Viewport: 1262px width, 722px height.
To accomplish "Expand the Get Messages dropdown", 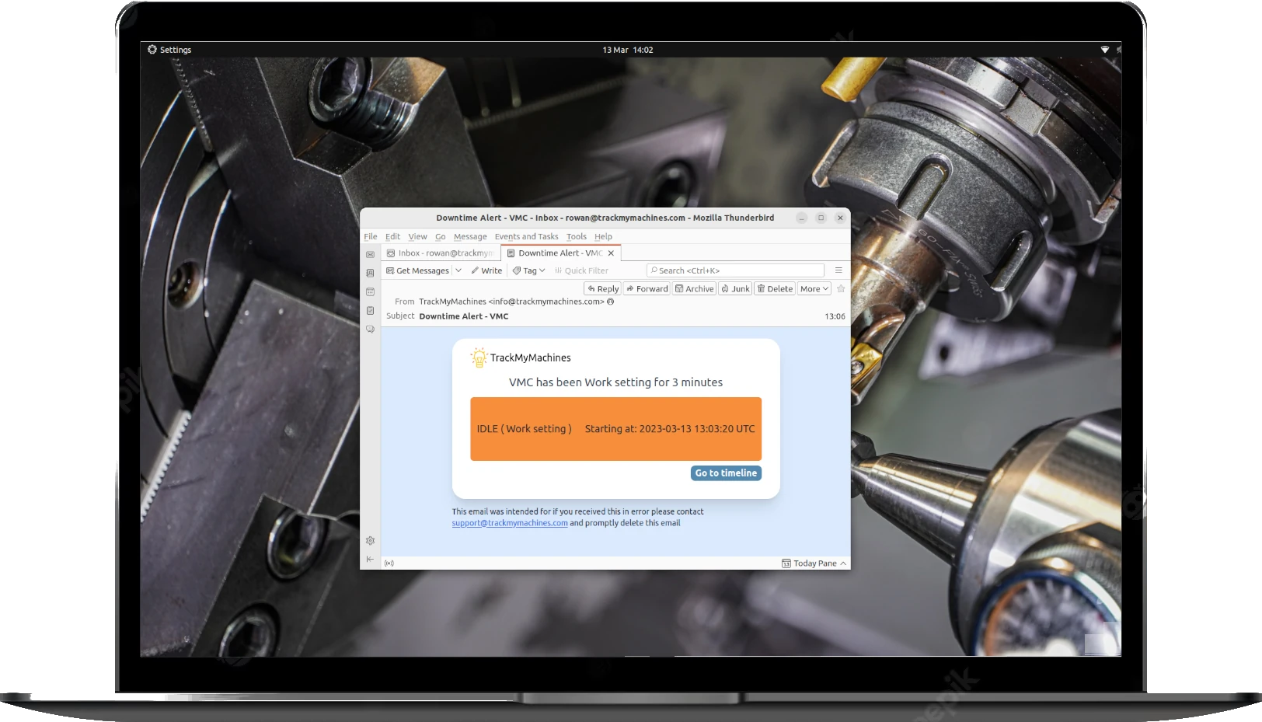I will tap(460, 270).
